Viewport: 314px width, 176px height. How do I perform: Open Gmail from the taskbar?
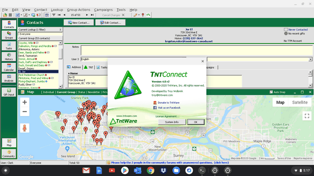86,170
